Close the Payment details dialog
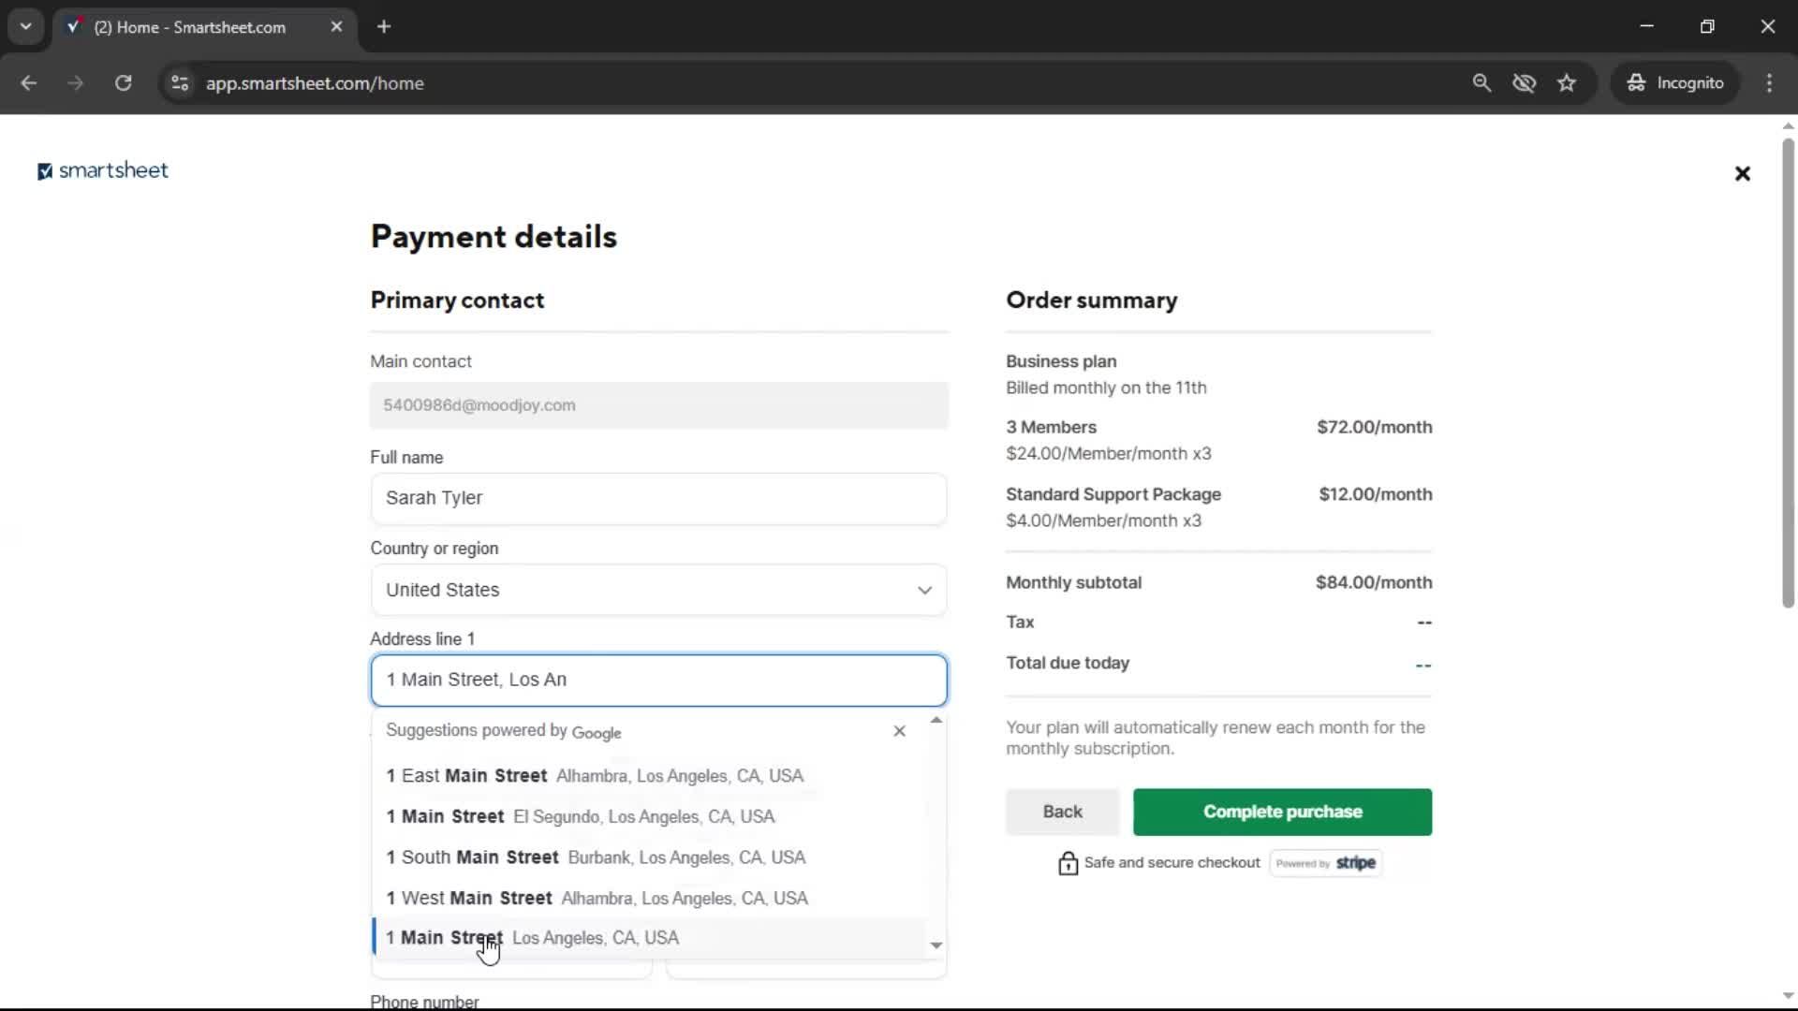 pos(1743,173)
